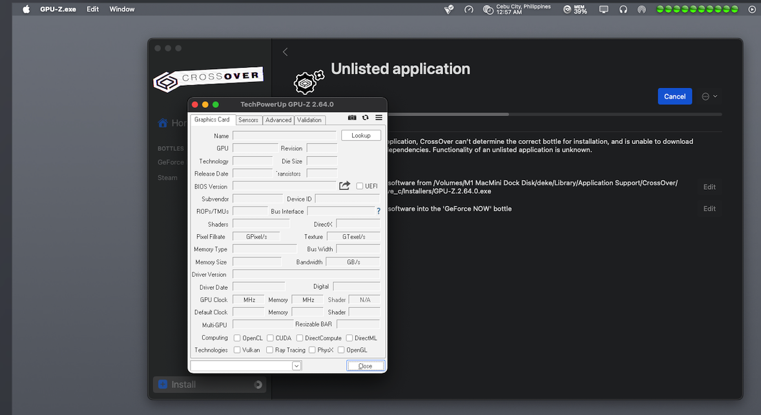Click the Memory Type field

pyautogui.click(x=264, y=248)
